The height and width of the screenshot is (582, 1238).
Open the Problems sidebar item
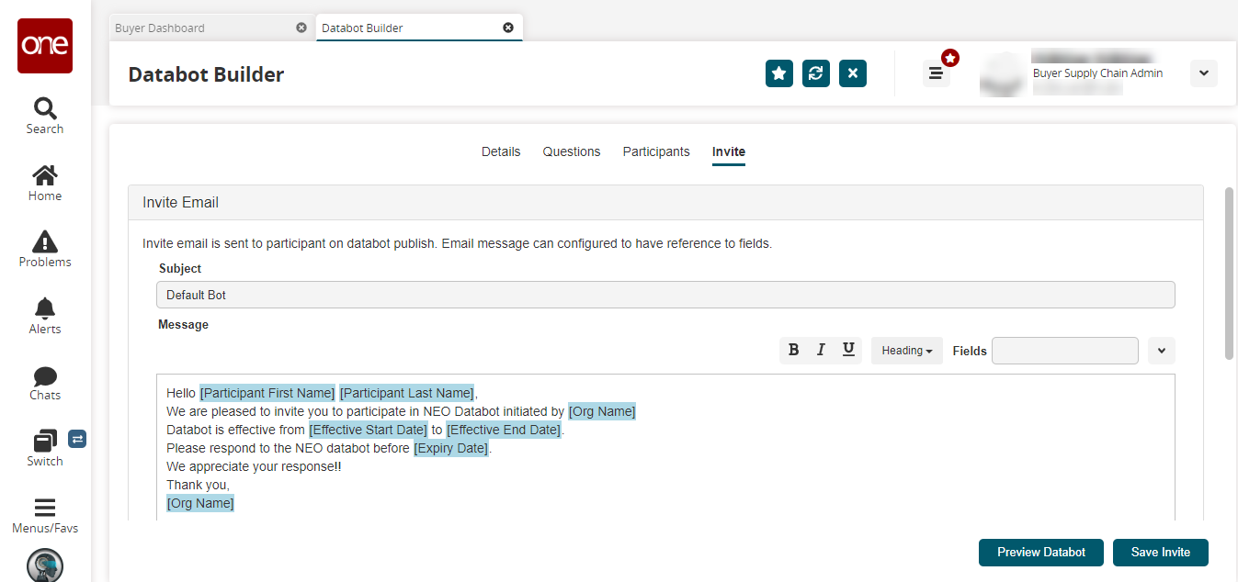[x=45, y=249]
